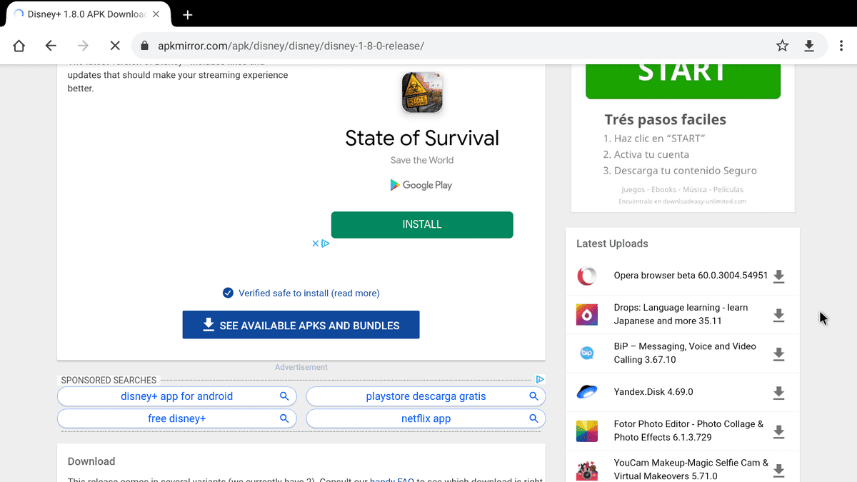The height and width of the screenshot is (482, 857).
Task: Open Fotor Photo Editor 6.1.3.729 entry
Action: (x=688, y=431)
